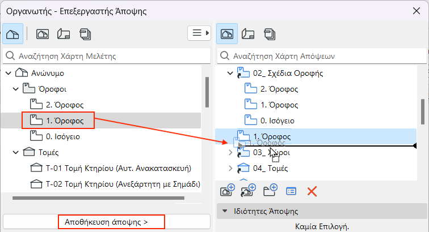The image size is (429, 232).
Task: Create New Folder in View Map
Action: pos(270,190)
